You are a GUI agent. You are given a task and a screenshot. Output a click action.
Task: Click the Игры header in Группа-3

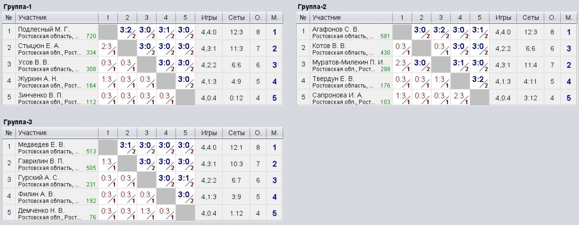[x=209, y=133]
